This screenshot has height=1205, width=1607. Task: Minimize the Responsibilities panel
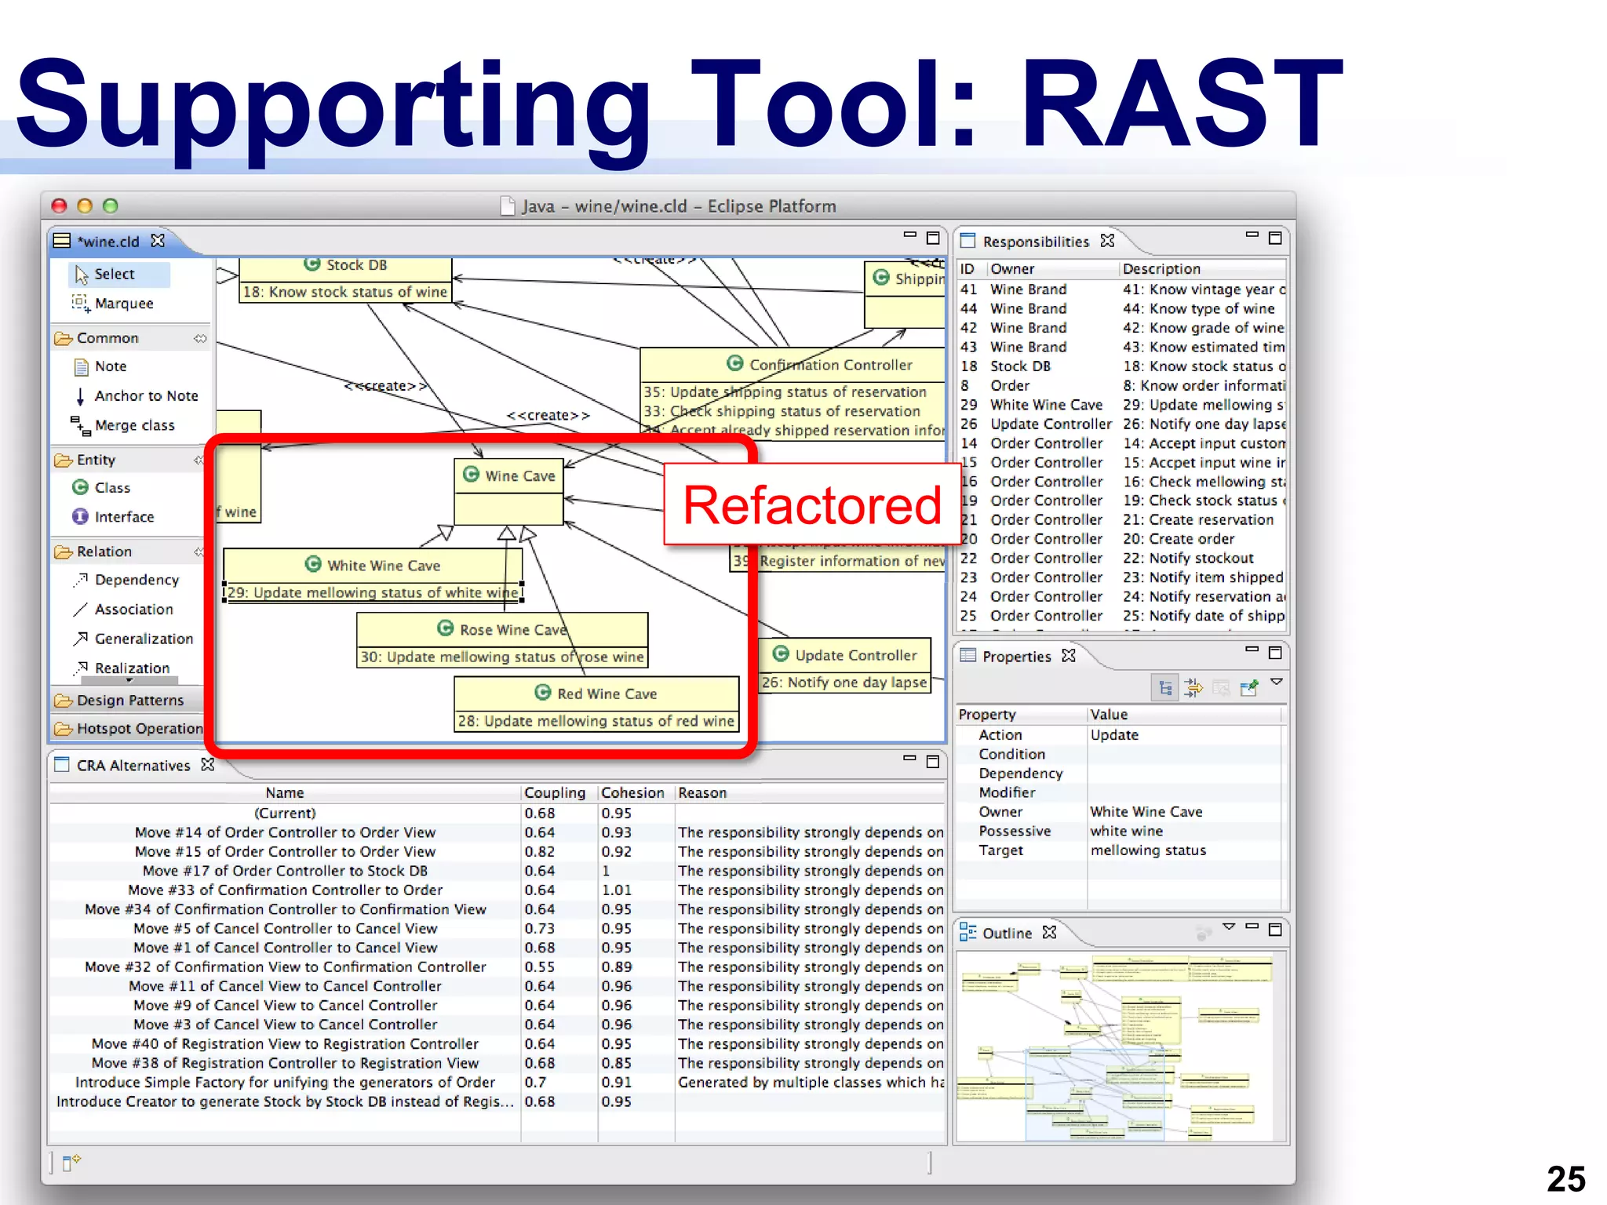click(1252, 235)
